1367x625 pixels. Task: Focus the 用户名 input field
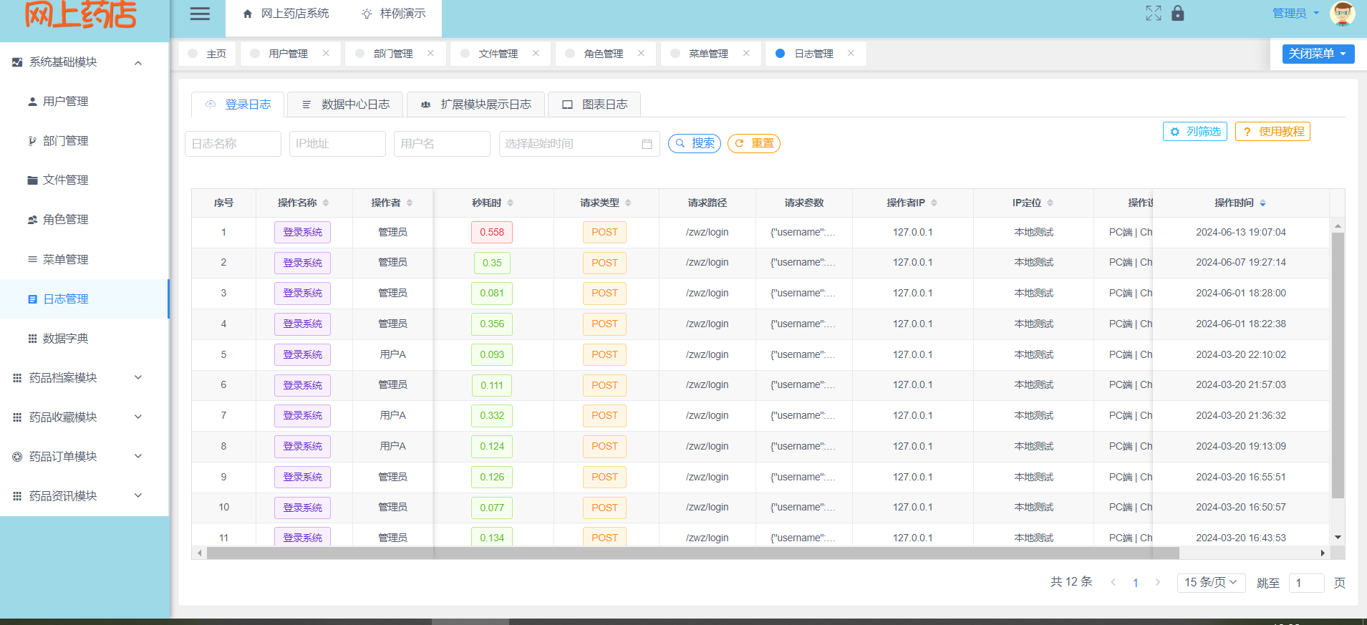point(442,144)
